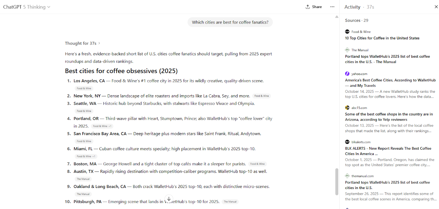Click The Manual citation chip under Austin

[83, 179]
